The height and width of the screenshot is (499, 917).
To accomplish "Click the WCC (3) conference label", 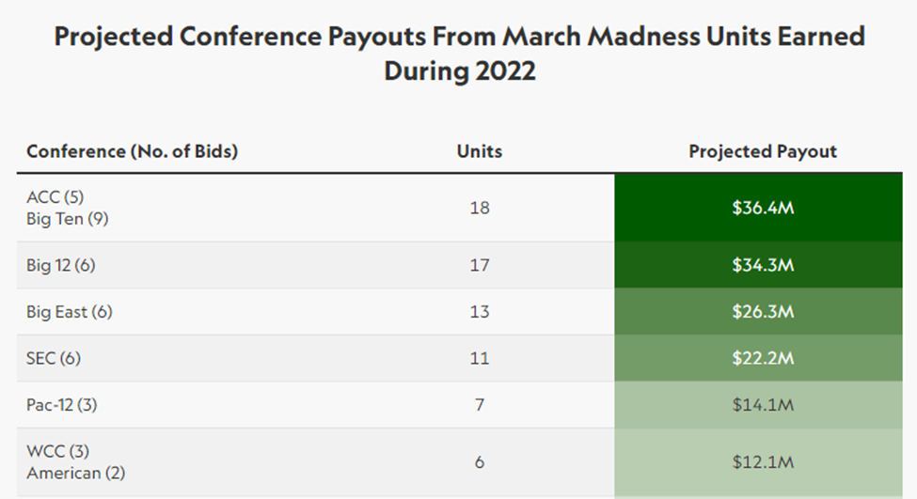I will pyautogui.click(x=58, y=452).
